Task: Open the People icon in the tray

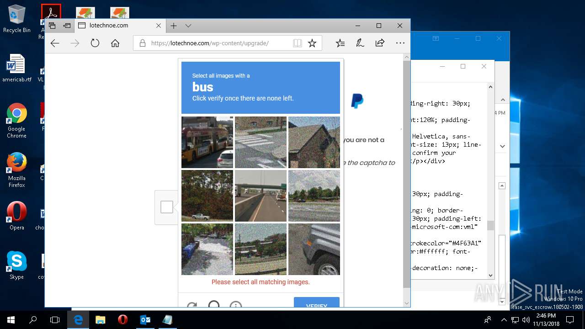Action: [x=488, y=320]
